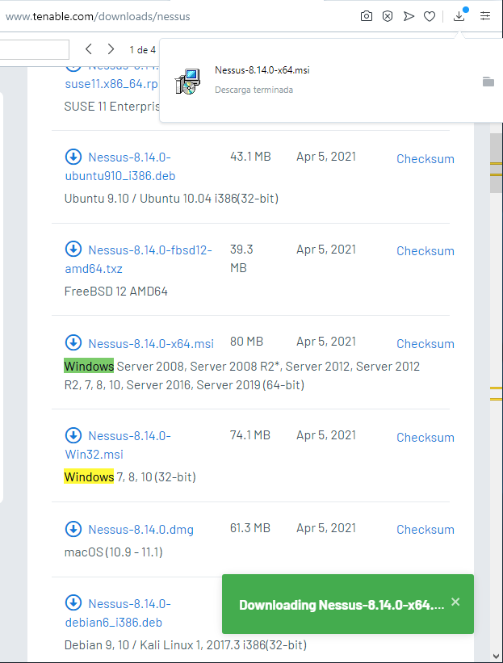Open Easy Setup sliders icon
Viewport: 503px width, 663px height.
click(485, 16)
